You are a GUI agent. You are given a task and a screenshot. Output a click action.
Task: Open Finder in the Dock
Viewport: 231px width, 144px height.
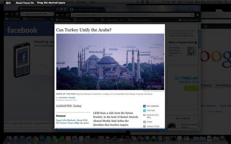pos(9,139)
